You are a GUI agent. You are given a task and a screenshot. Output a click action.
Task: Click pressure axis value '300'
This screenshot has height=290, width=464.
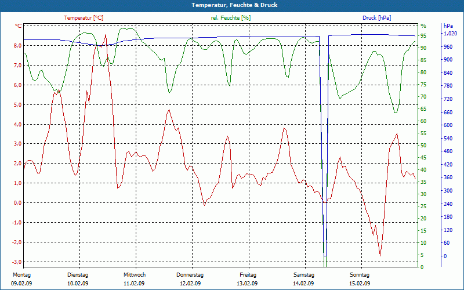448,191
